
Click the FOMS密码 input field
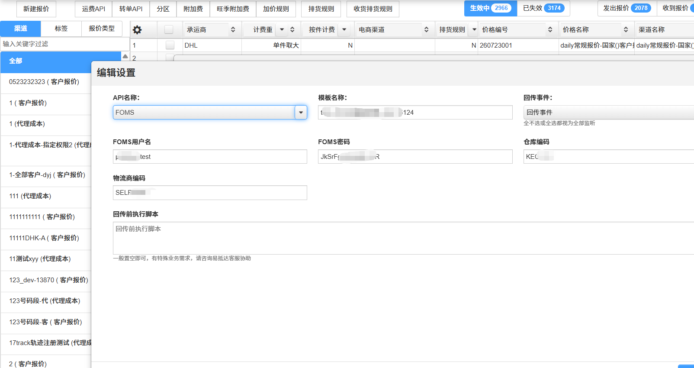pyautogui.click(x=415, y=157)
